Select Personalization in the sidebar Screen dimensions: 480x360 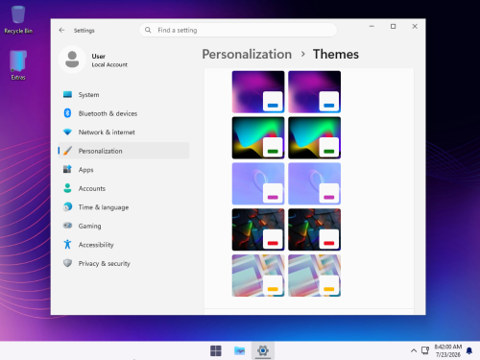124,151
